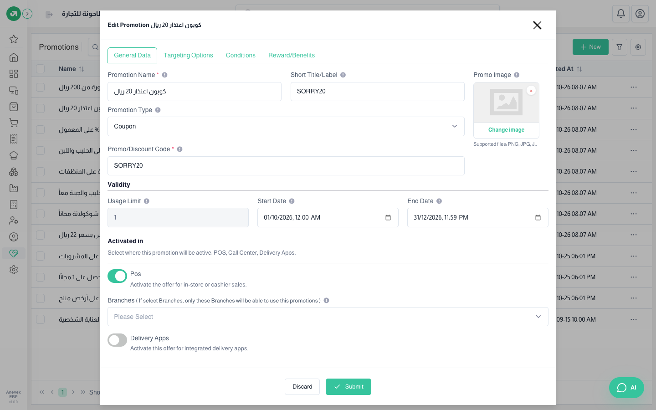Click the New promotion button

coord(590,47)
